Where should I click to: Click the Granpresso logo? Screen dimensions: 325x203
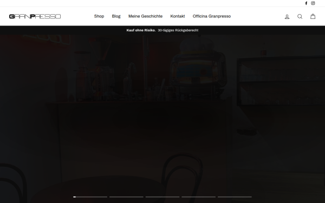click(x=35, y=16)
